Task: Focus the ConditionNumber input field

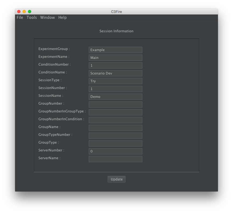Action: tap(115, 66)
